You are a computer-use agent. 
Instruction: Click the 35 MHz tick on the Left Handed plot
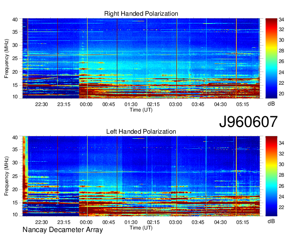[15, 149]
